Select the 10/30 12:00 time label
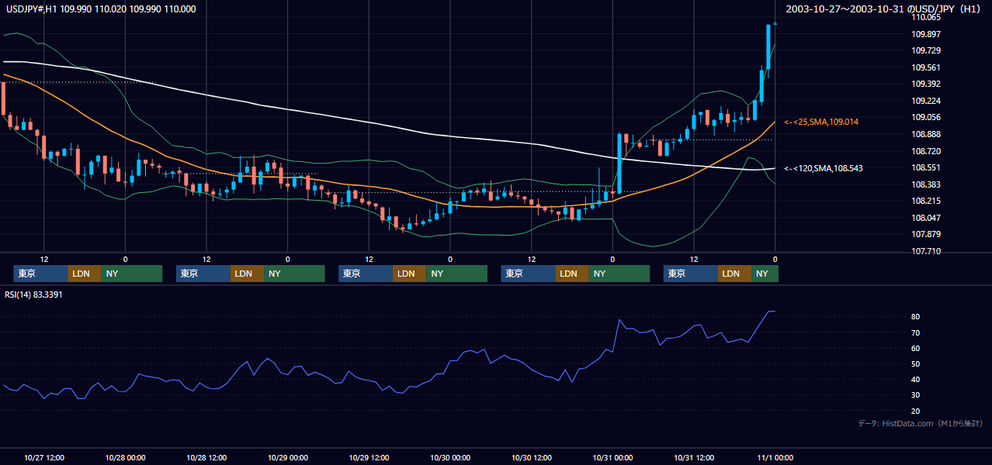 pyautogui.click(x=532, y=457)
